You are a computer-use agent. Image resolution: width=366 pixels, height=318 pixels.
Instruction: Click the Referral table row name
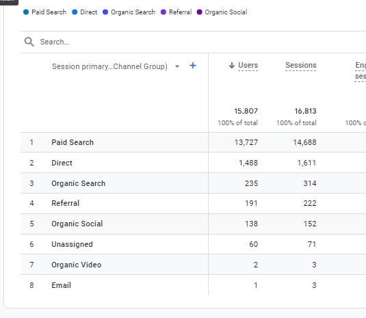point(66,203)
